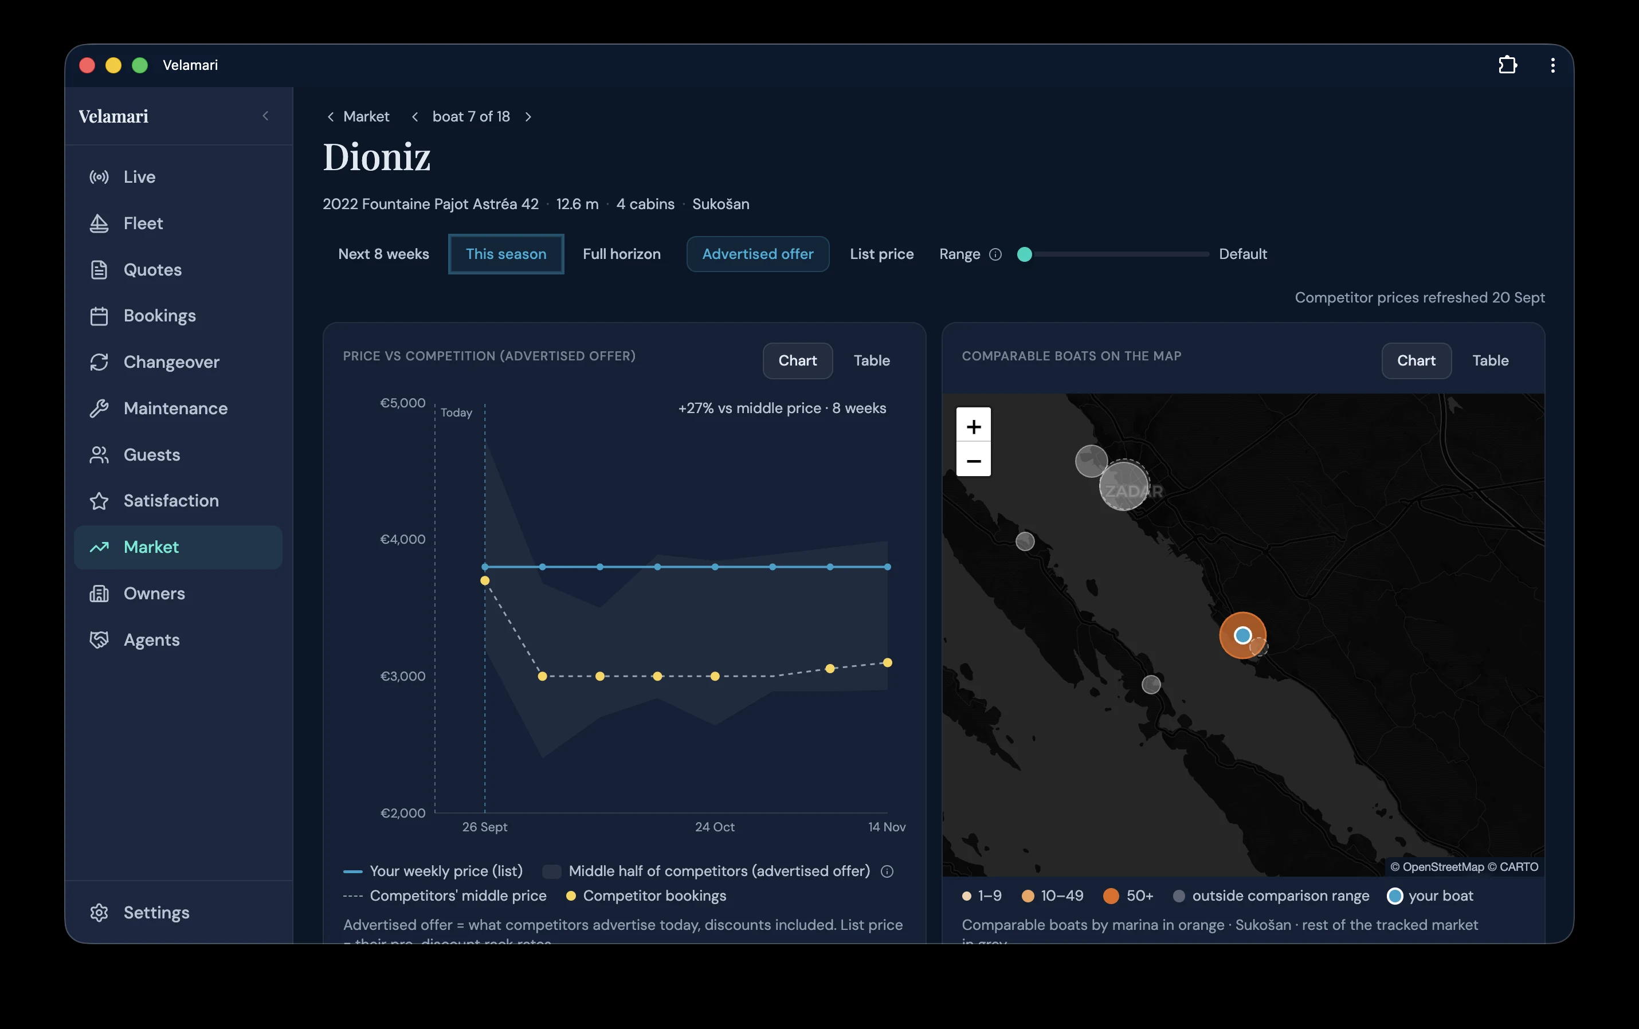Click the Agents handshake icon

coord(99,640)
